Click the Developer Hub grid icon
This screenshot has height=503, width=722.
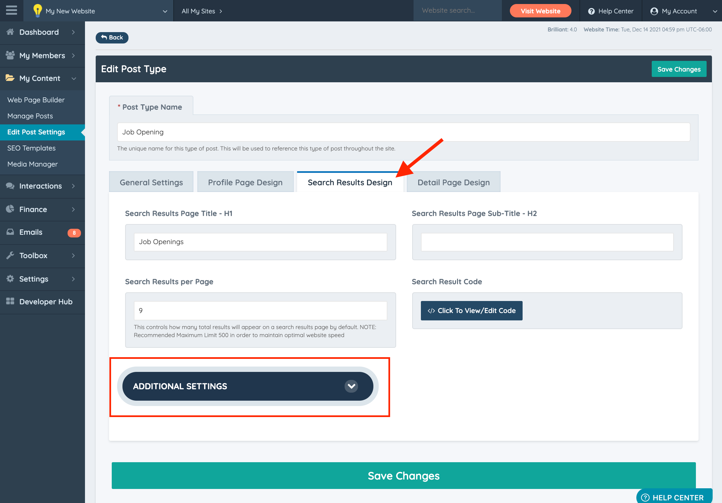pyautogui.click(x=10, y=302)
